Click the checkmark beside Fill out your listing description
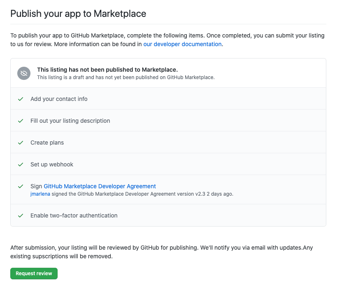337x290 pixels. click(21, 121)
